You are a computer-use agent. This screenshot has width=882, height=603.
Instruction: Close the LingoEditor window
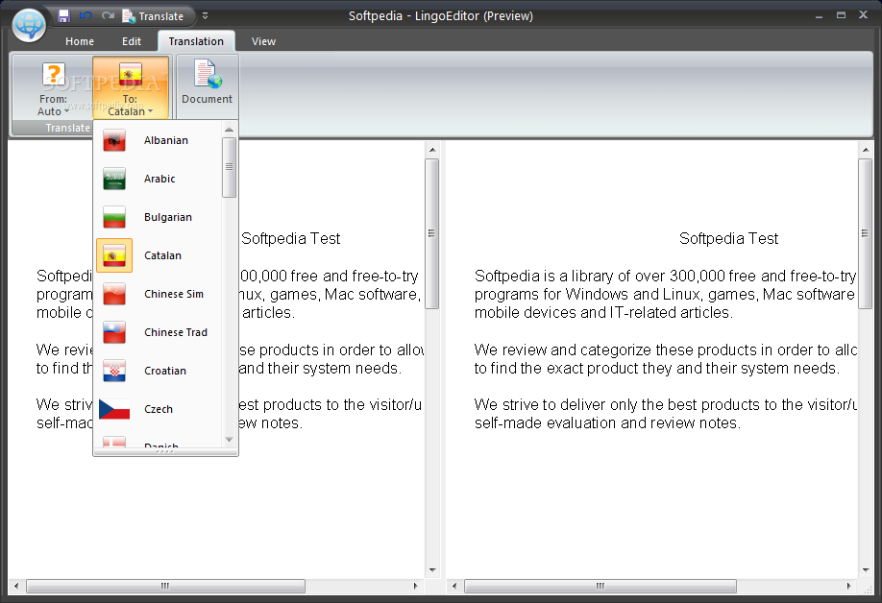click(x=864, y=15)
